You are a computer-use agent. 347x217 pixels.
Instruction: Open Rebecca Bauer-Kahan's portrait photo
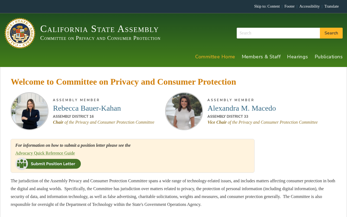pos(30,111)
